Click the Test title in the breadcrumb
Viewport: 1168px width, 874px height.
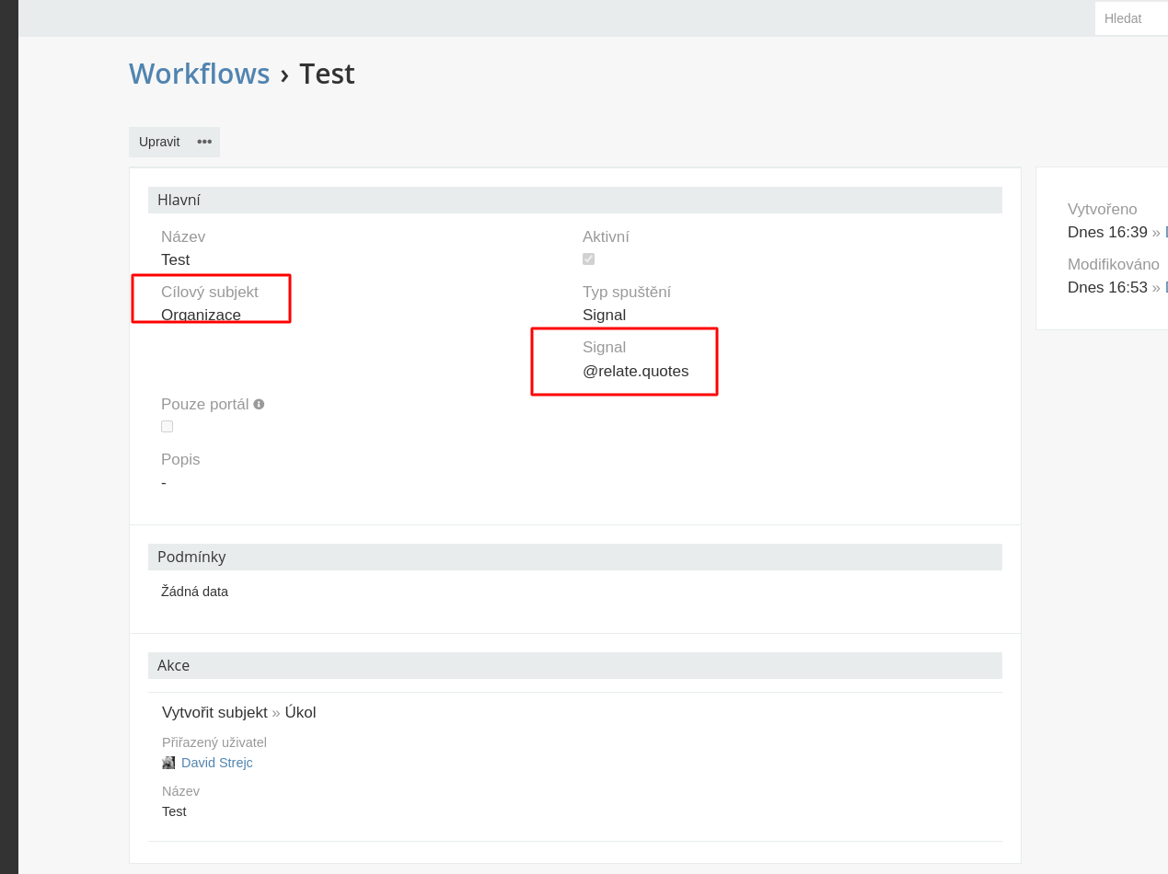(x=327, y=74)
